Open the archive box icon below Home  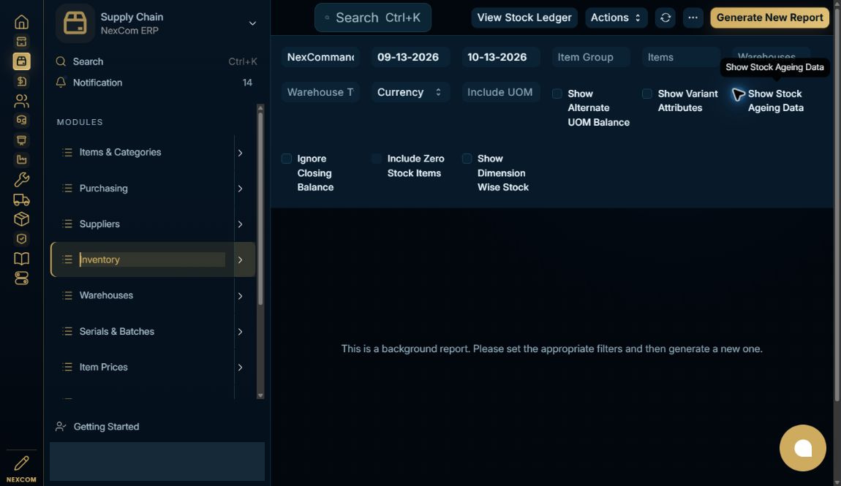(x=21, y=41)
